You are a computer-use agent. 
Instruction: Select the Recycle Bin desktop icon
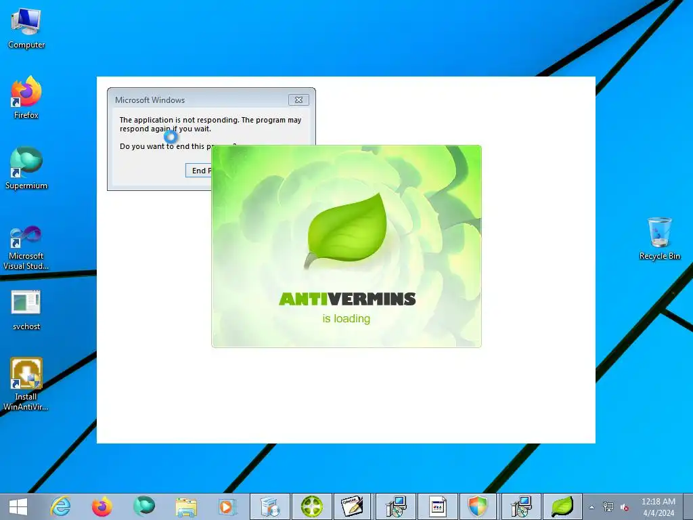(x=659, y=238)
